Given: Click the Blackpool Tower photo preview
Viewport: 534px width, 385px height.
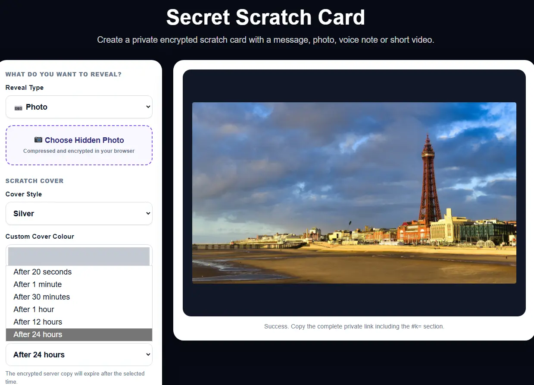Looking at the screenshot, I should pos(354,193).
